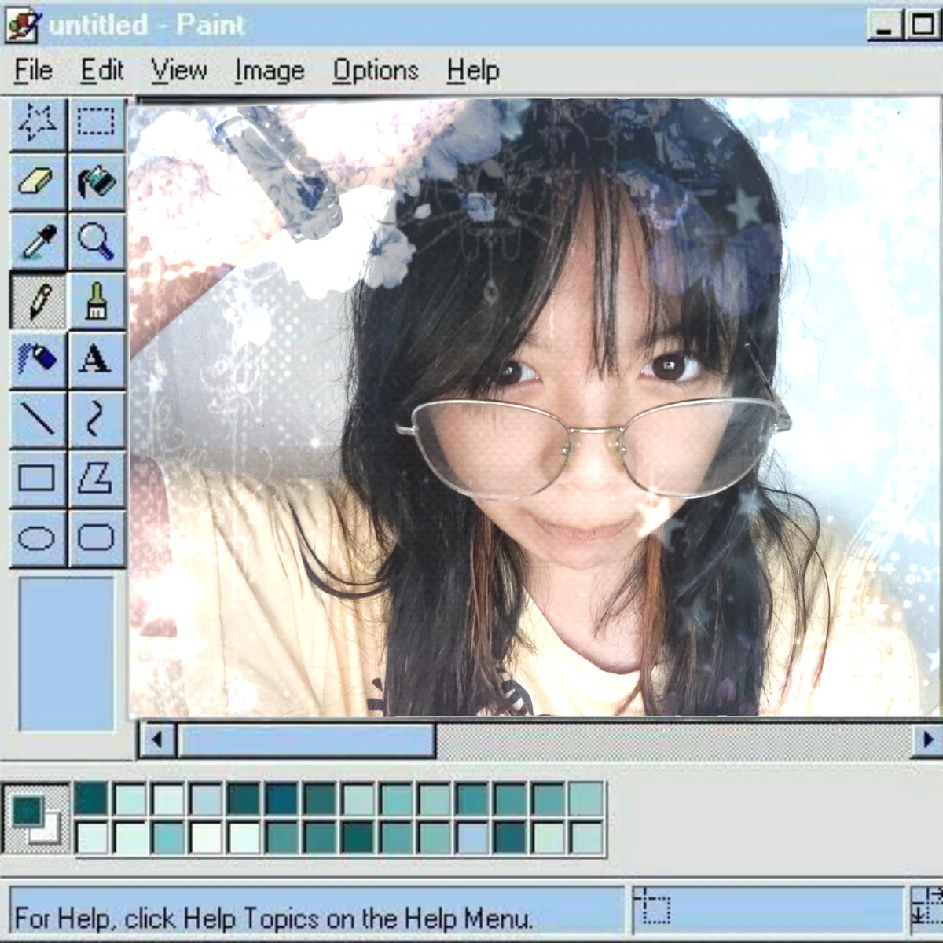This screenshot has width=943, height=943.
Task: Choose the Brush tool
Action: [97, 300]
